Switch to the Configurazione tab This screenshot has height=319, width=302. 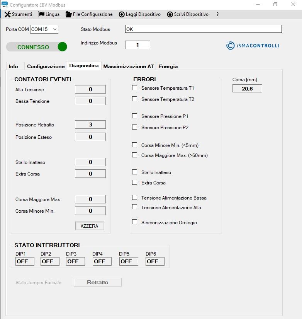tap(46, 67)
